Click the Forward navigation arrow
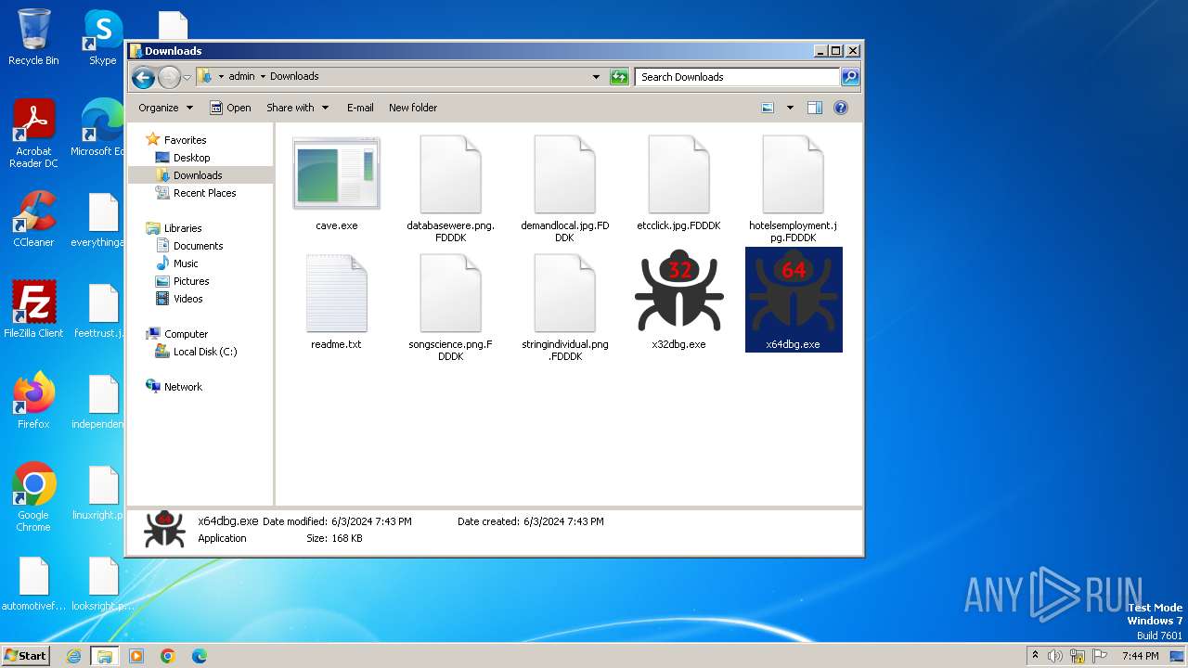The width and height of the screenshot is (1188, 668). (x=169, y=77)
